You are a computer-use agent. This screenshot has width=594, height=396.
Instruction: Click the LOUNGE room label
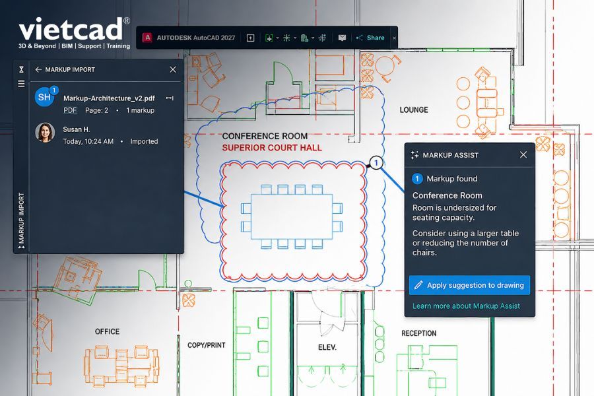click(414, 110)
